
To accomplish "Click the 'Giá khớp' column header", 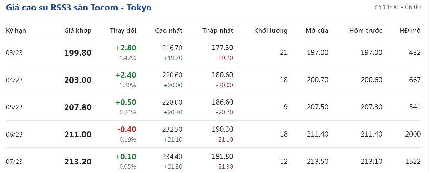I will 78,31.
